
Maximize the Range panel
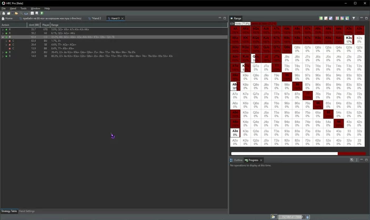coord(366,18)
